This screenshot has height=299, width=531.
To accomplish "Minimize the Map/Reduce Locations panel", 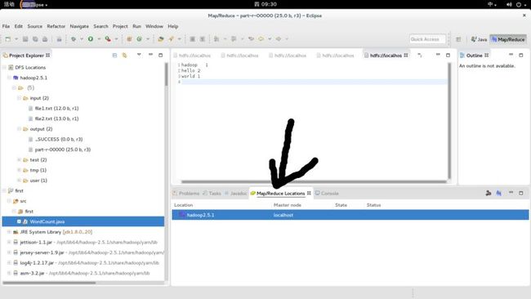I will point(511,193).
